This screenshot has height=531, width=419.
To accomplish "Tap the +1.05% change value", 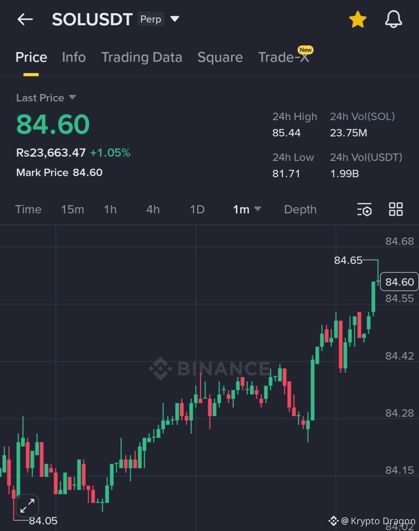I will [110, 152].
